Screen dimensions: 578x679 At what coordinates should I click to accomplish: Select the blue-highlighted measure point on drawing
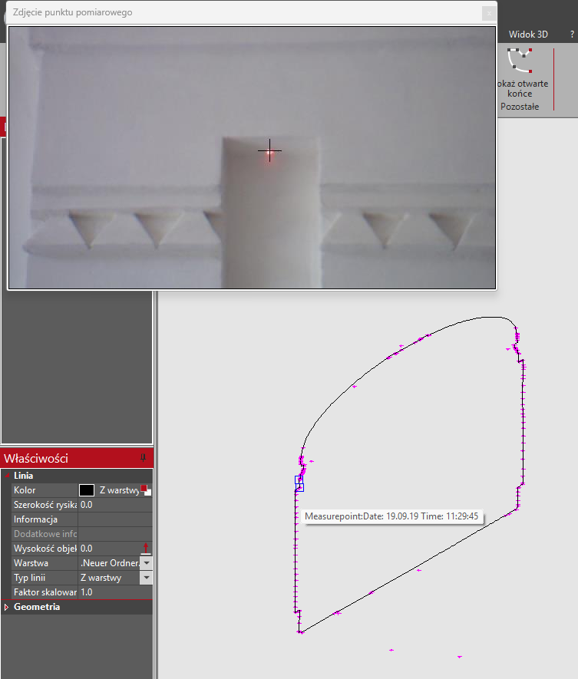[299, 483]
